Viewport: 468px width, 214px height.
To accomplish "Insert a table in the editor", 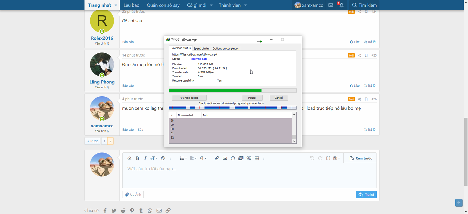I will click(257, 158).
